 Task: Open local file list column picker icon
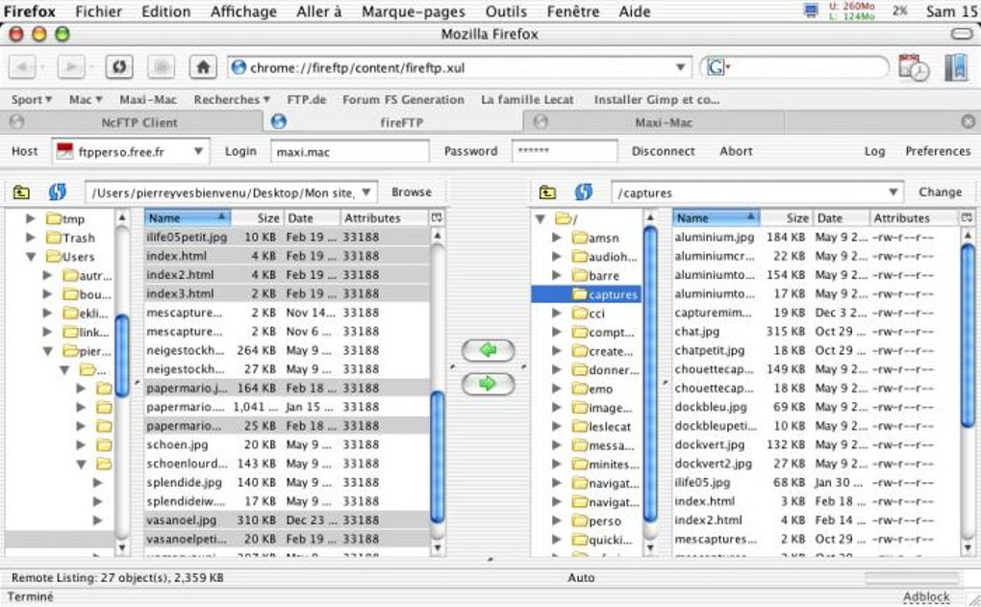437,217
